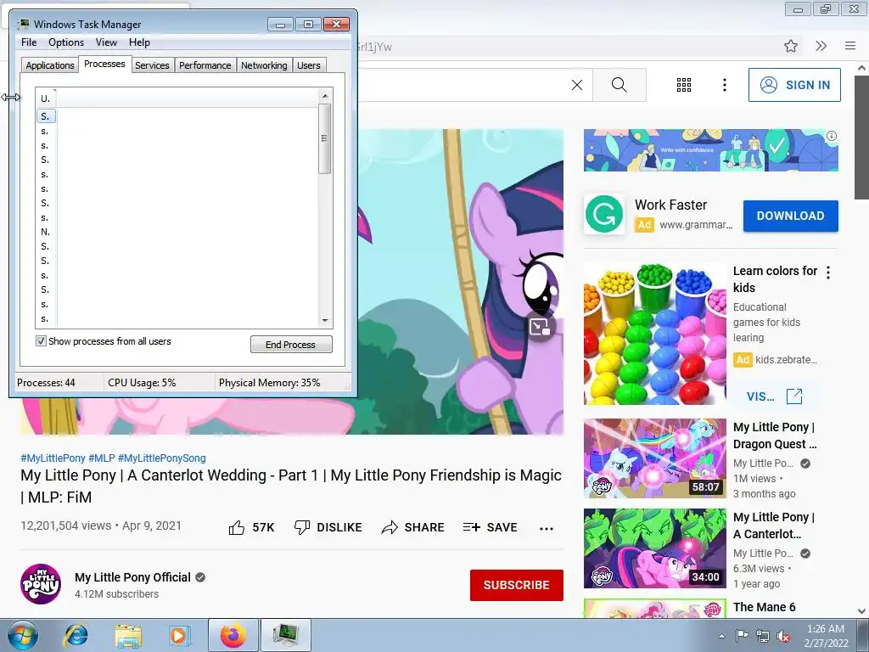Click the YouTube search magnifier button
Viewport: 869px width, 652px height.
tap(619, 85)
